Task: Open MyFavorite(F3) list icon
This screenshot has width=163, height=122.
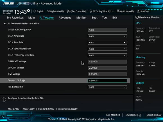Action: [x=48, y=11]
